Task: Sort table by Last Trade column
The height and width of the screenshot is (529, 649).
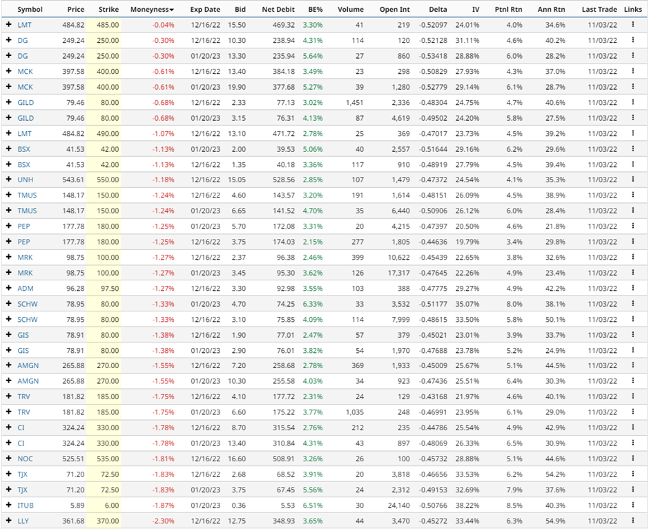Action: pyautogui.click(x=599, y=9)
